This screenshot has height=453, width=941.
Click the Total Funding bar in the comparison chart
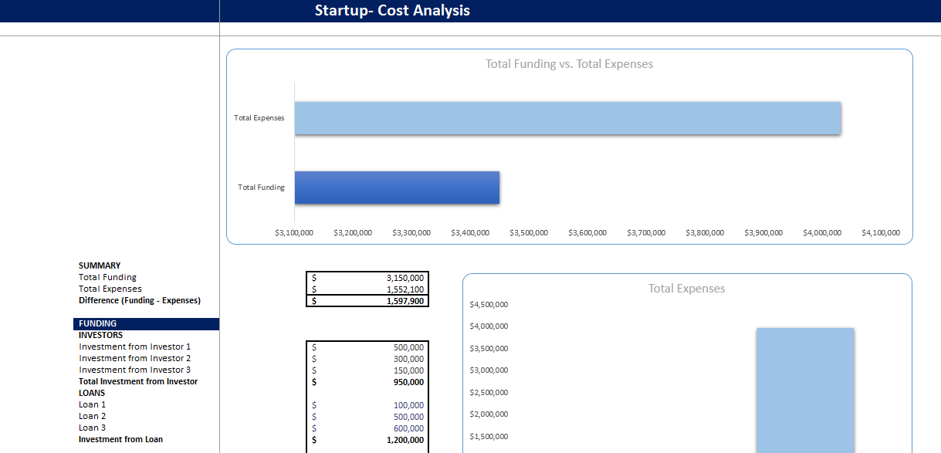tap(396, 188)
